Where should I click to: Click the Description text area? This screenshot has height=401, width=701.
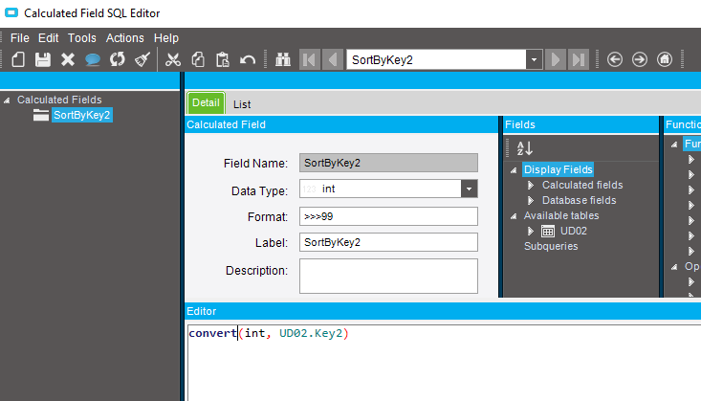pyautogui.click(x=388, y=277)
